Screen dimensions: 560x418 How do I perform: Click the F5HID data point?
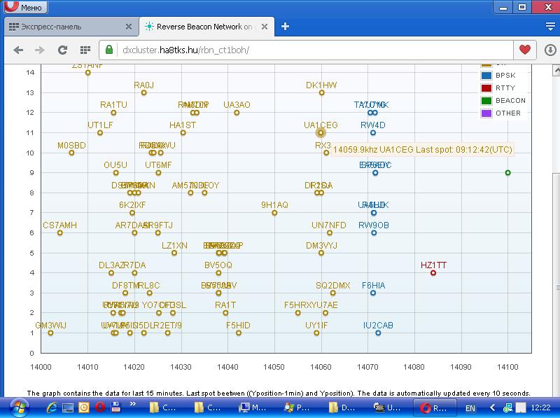(238, 333)
